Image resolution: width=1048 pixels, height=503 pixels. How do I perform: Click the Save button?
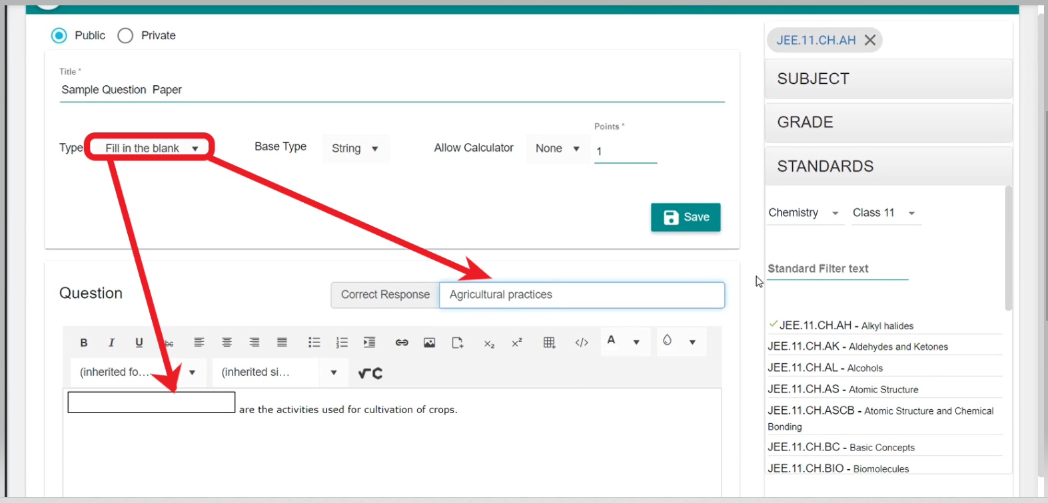pyautogui.click(x=686, y=218)
